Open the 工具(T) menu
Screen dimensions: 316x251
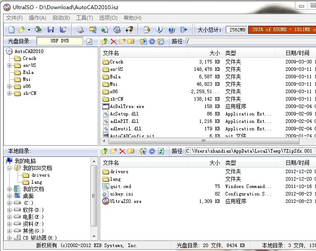click(84, 18)
